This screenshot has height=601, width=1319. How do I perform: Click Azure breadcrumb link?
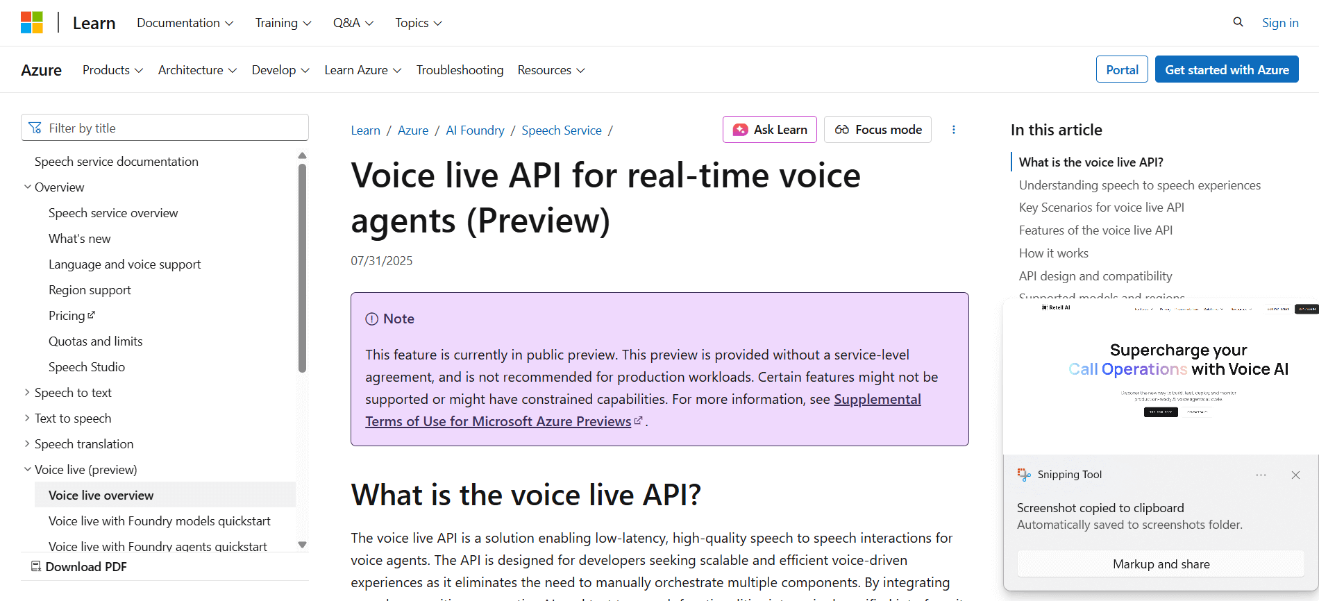[x=413, y=130]
